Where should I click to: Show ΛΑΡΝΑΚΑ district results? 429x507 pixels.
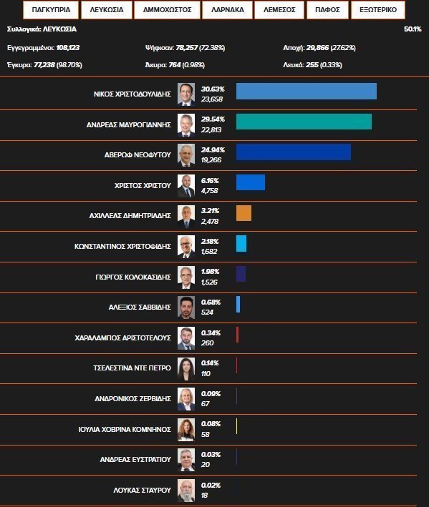click(227, 10)
